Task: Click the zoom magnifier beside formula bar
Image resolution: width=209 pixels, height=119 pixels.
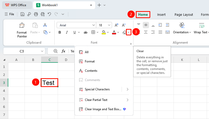Action: 55,51
